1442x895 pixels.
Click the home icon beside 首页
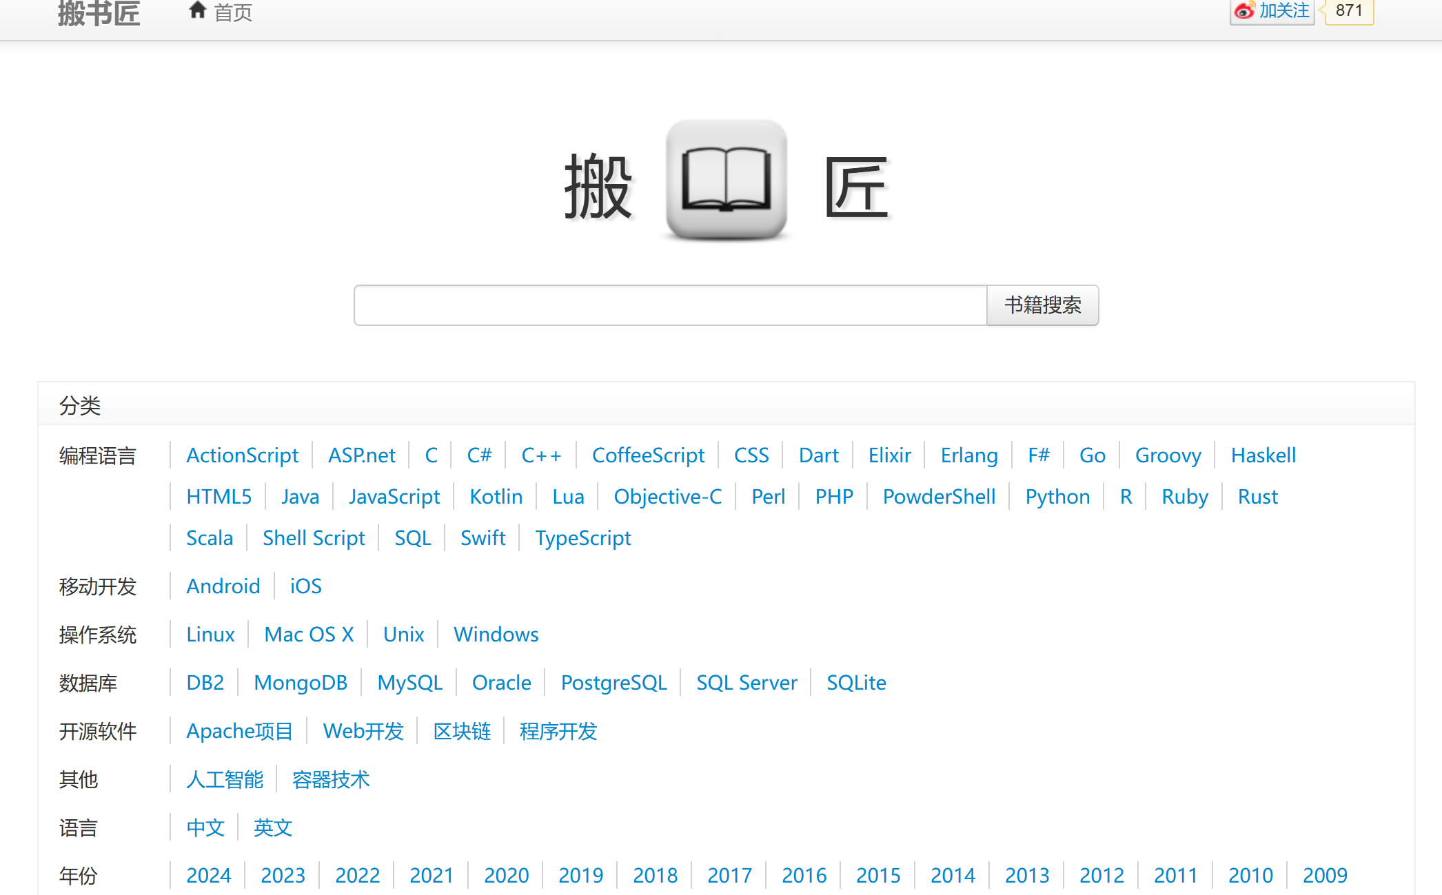coord(198,10)
